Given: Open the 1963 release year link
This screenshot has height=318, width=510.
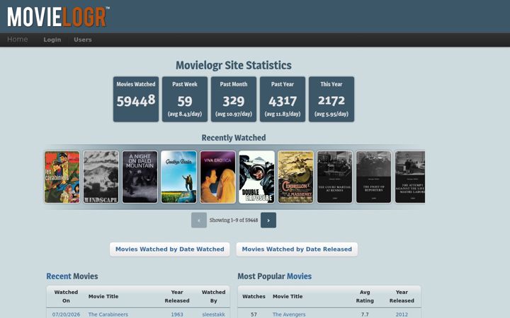Looking at the screenshot, I should pos(177,314).
